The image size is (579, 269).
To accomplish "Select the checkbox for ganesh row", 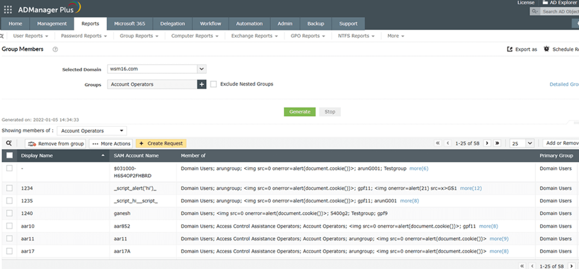I will pyautogui.click(x=9, y=213).
